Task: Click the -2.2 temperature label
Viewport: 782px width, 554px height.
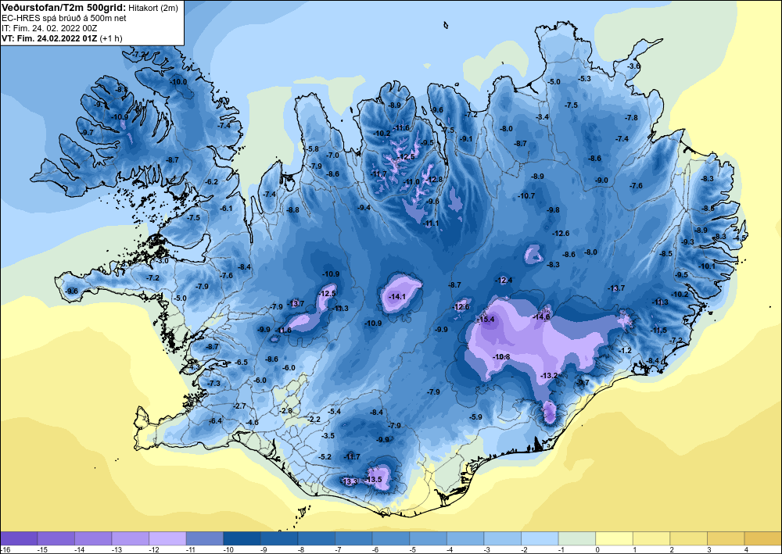Action: (314, 420)
